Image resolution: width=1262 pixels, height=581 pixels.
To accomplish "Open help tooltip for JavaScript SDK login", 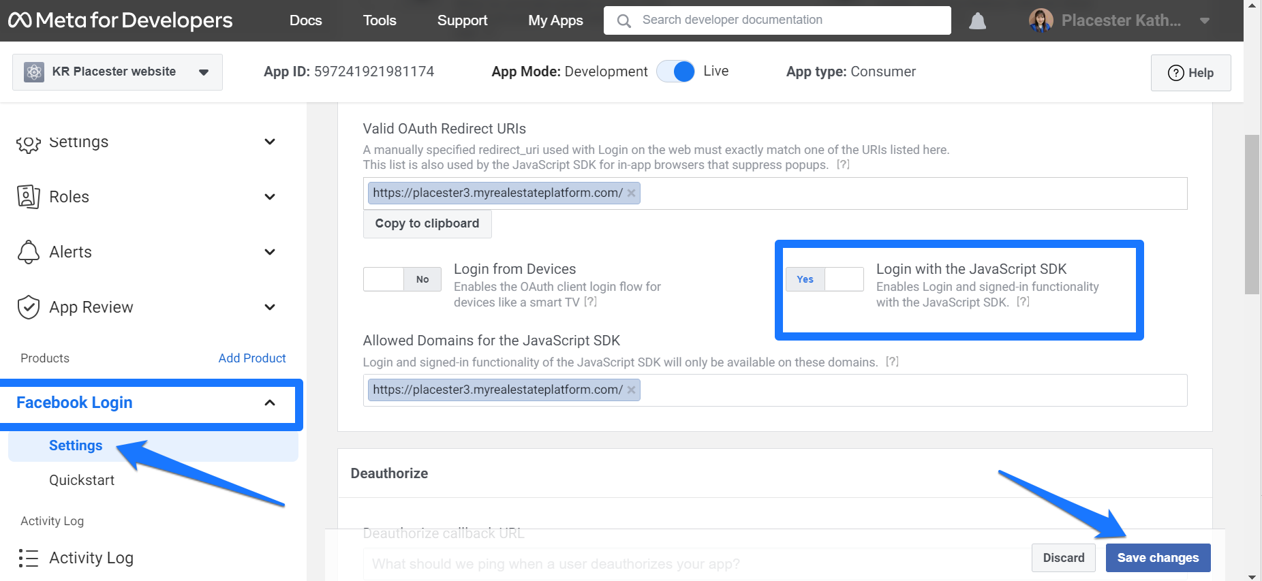I will [1023, 302].
